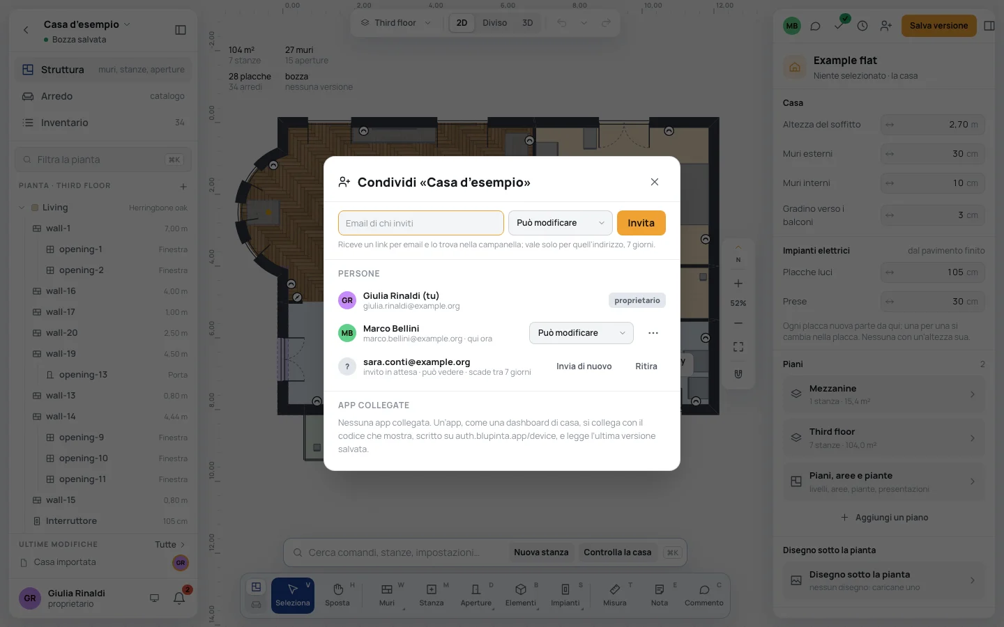Close the Condividi dialog
The width and height of the screenshot is (1004, 627).
pyautogui.click(x=655, y=182)
